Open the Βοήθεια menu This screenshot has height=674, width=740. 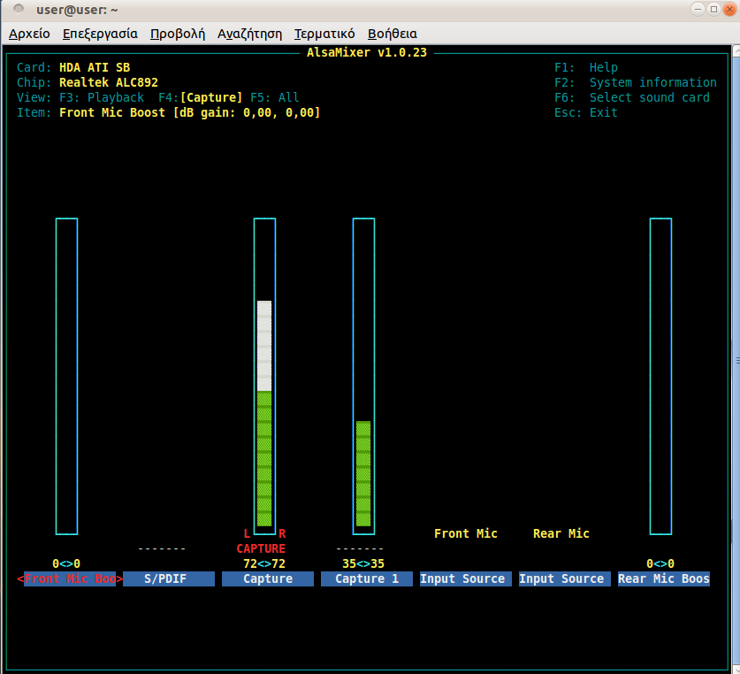pyautogui.click(x=392, y=34)
